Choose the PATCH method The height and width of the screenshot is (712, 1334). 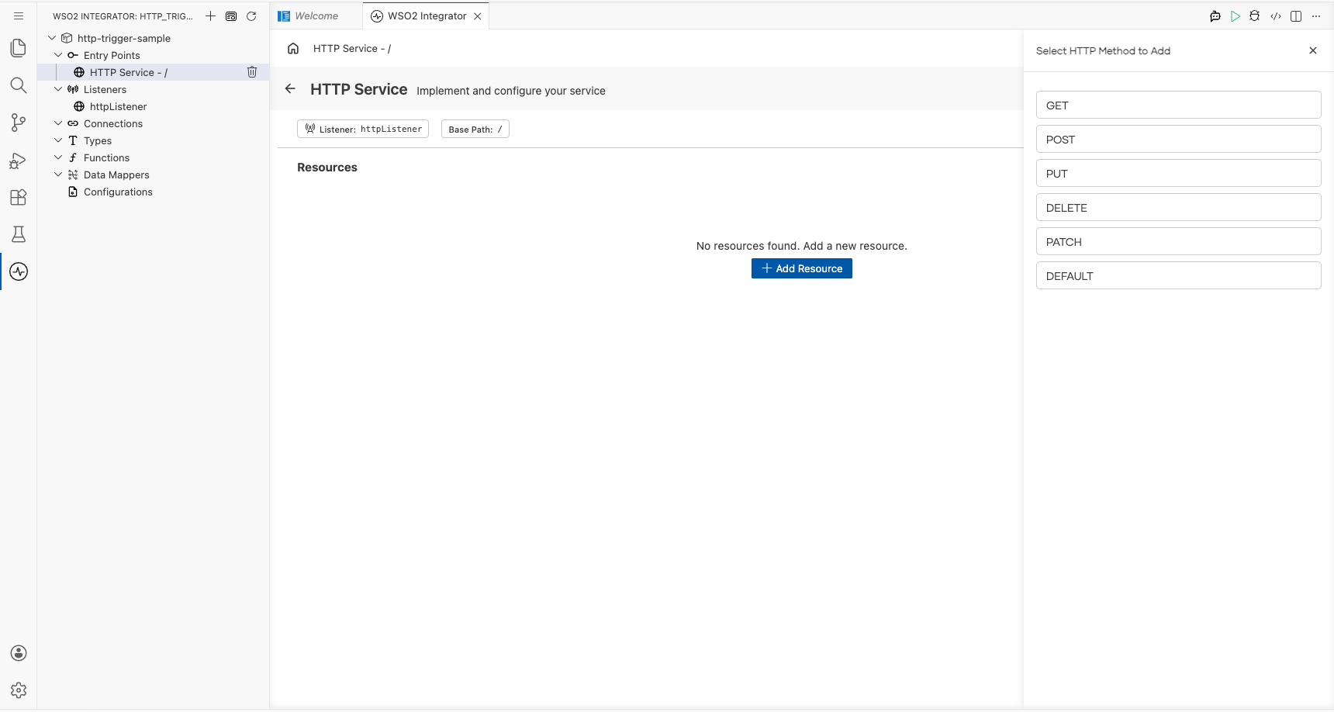(1178, 241)
